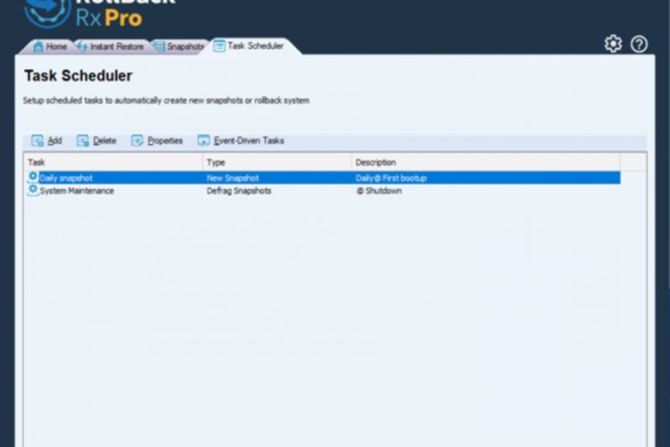Click the Snapshots tab icon
The height and width of the screenshot is (447, 670).
point(159,46)
